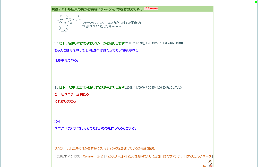This screenshot has width=258, height=167.
Task: Click the red text どーせユニクロ店員だろ
Action: [72, 94]
